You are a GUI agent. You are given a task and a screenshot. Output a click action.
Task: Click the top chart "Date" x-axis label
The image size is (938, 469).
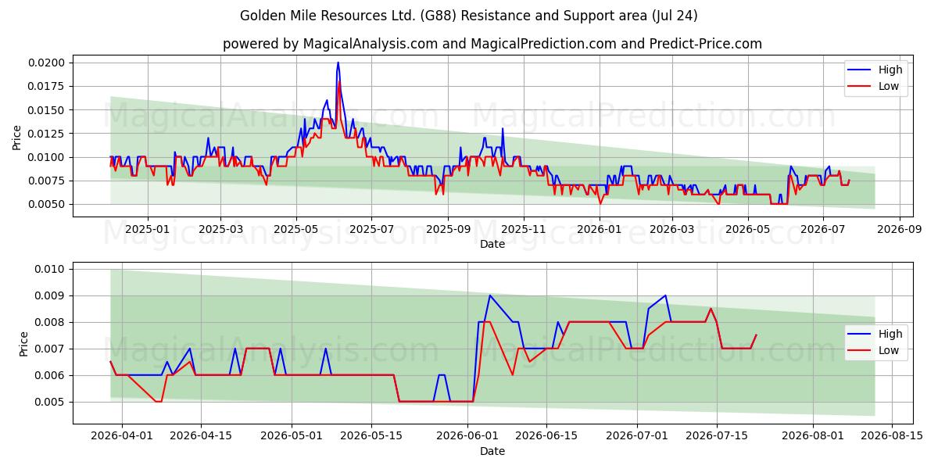click(x=492, y=244)
